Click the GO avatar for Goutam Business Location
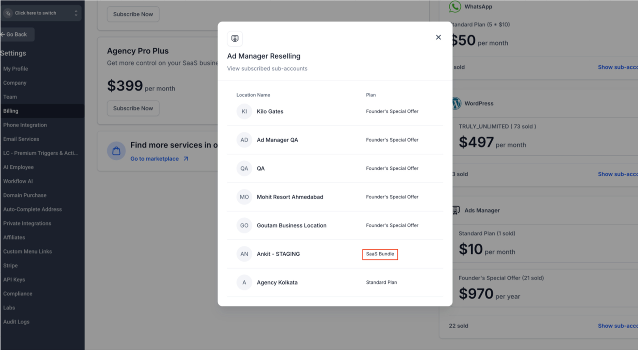The height and width of the screenshot is (350, 638). [x=244, y=225]
